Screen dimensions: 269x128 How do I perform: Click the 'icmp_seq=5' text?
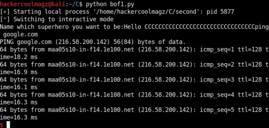click(217, 110)
